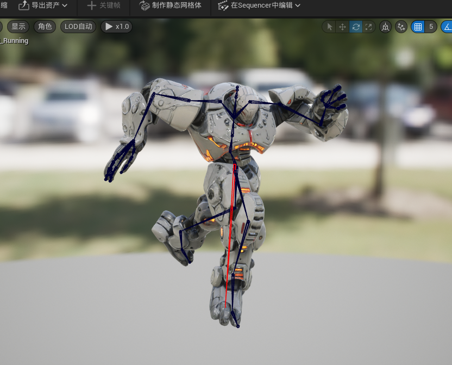
Task: Select the arrow select mode tool
Action: pos(329,27)
